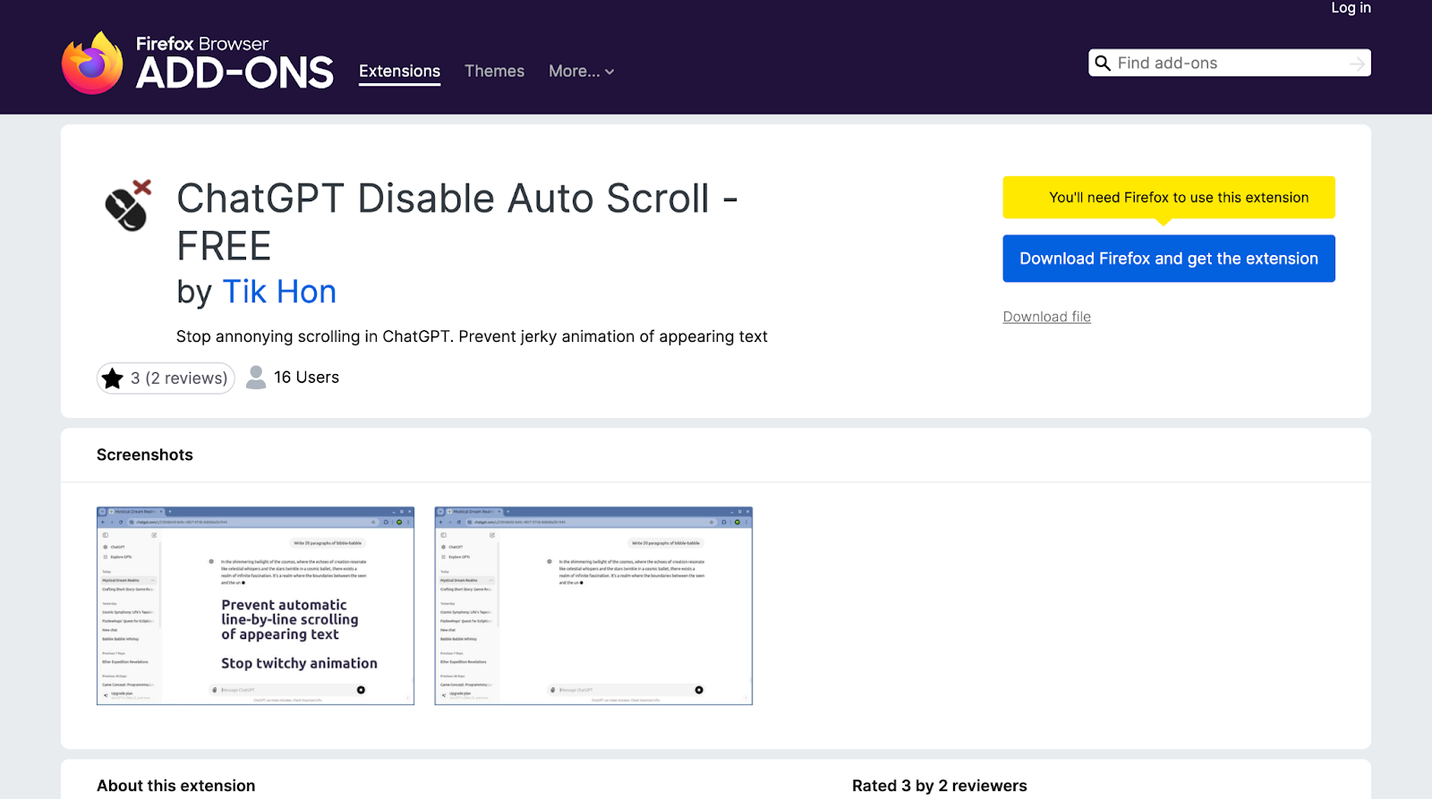Open the Extensions tab
The image size is (1432, 799).
[399, 72]
